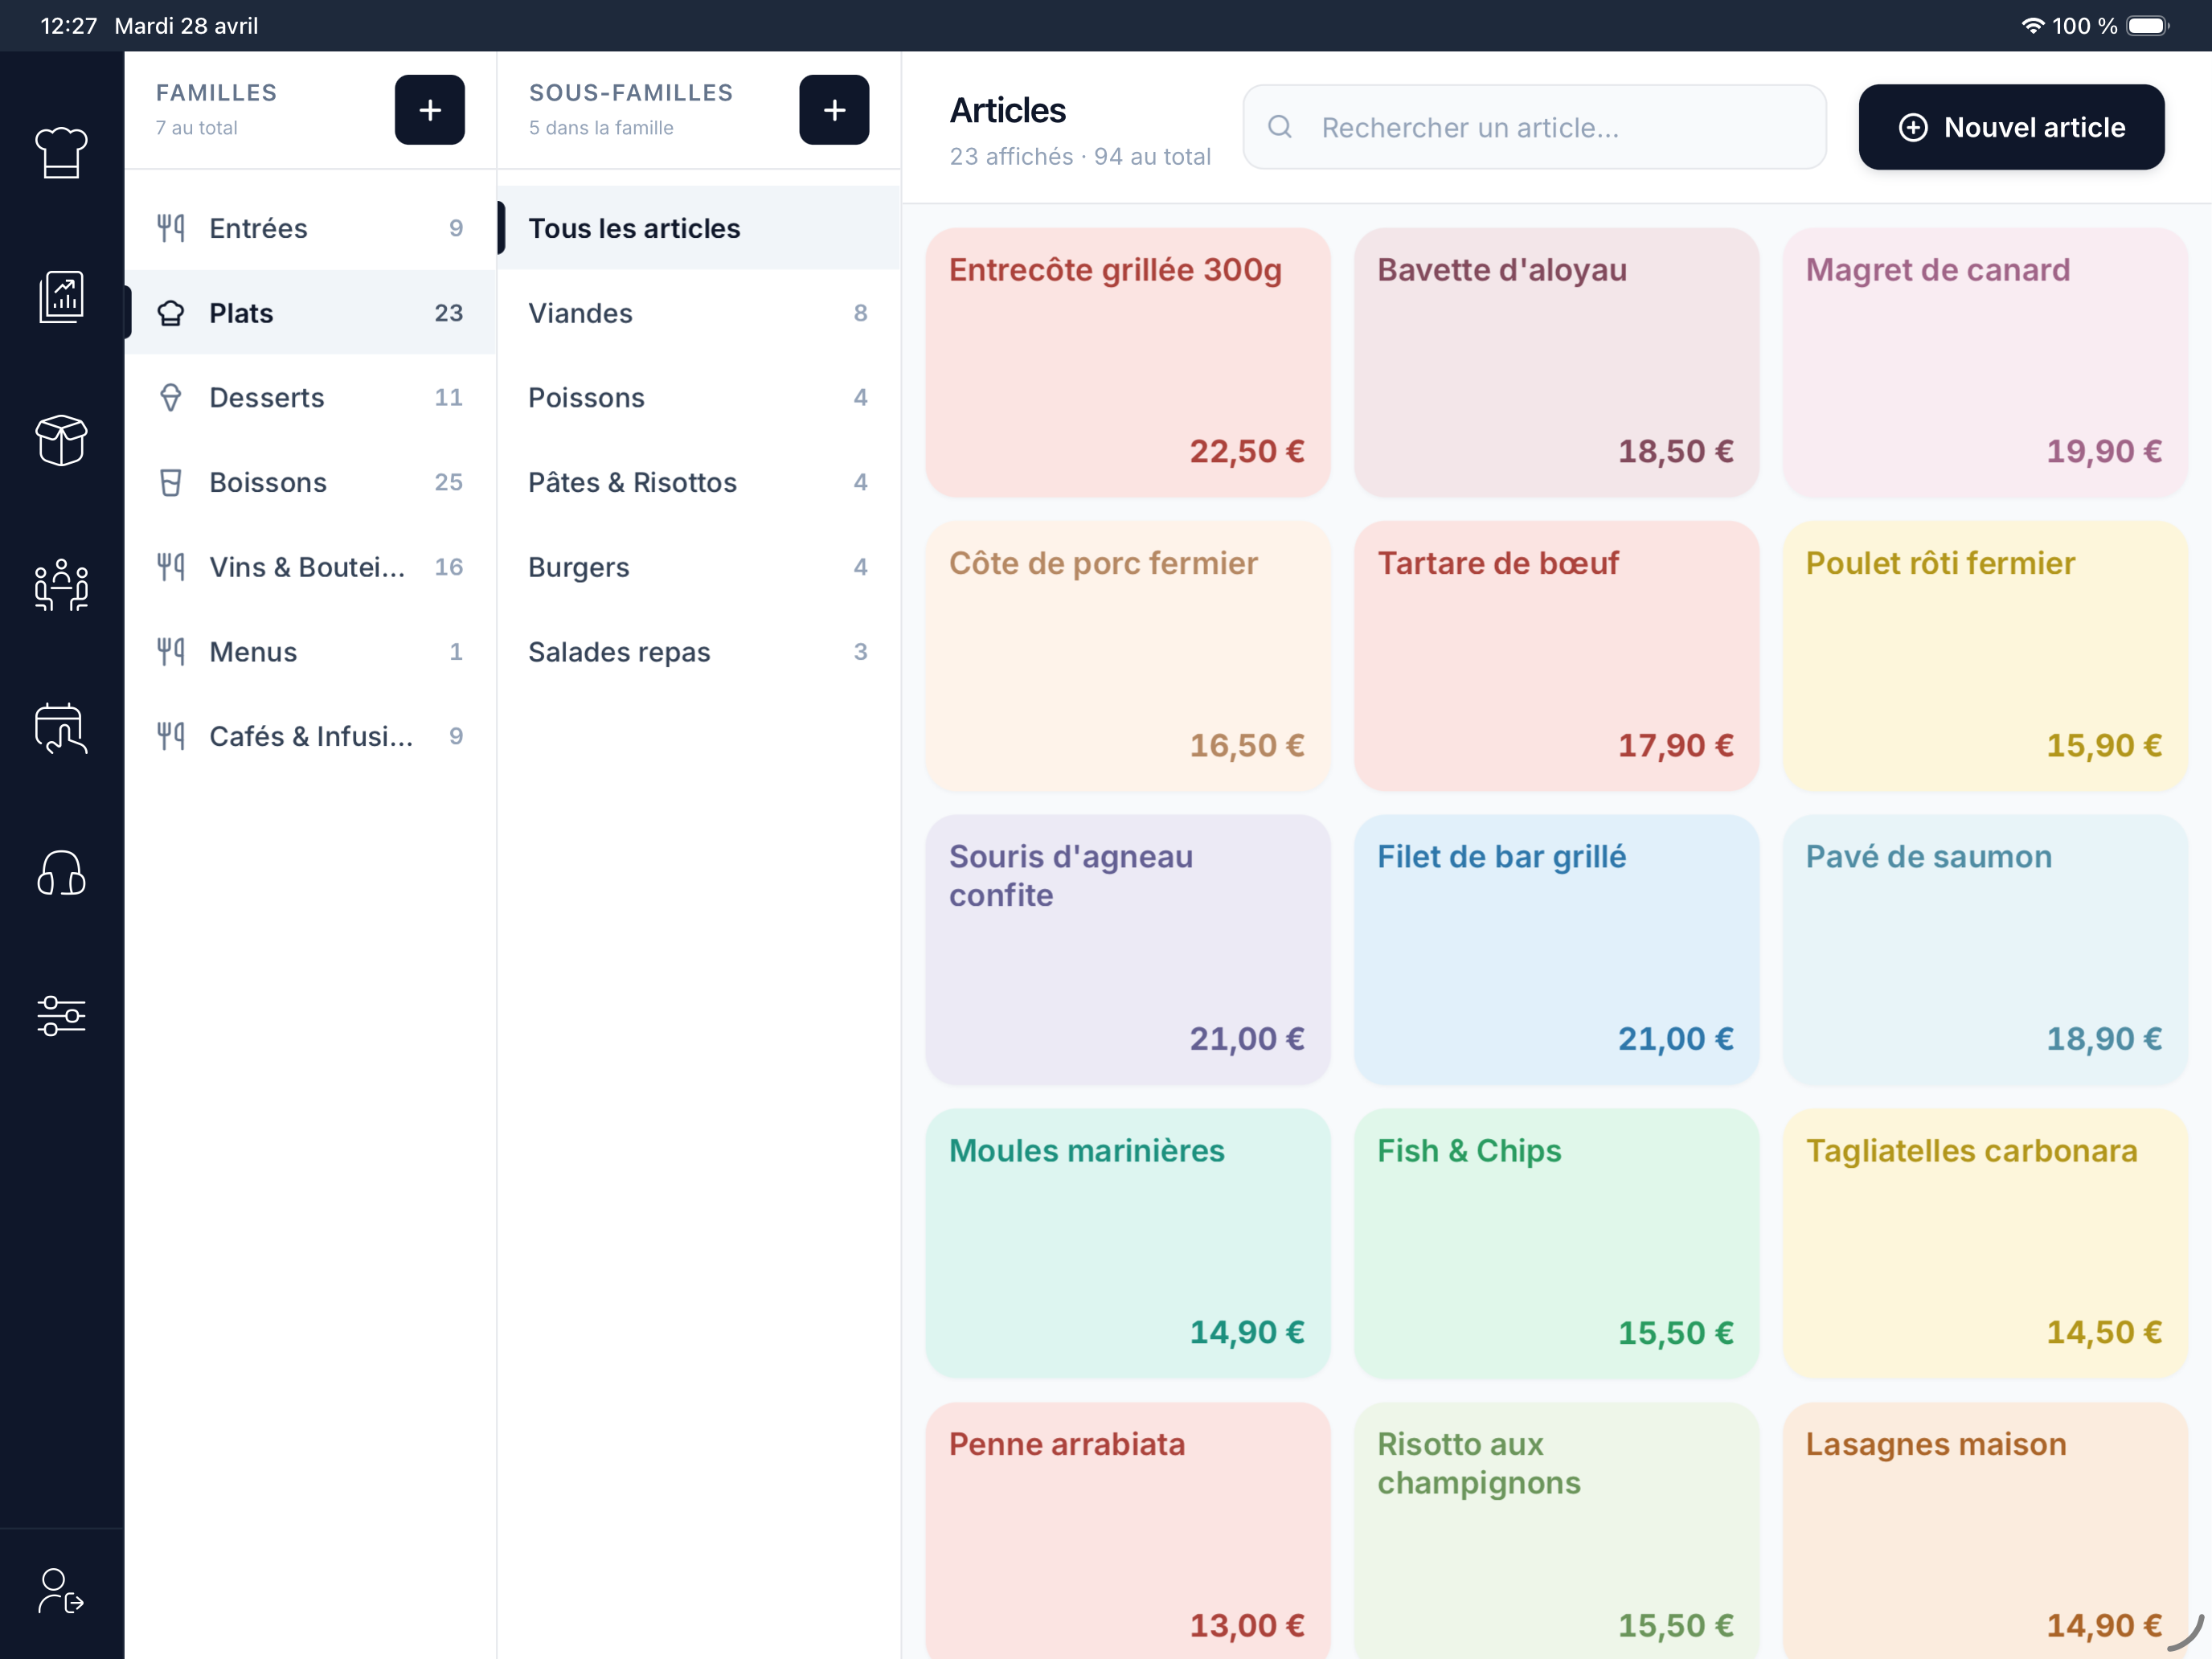Filter by Pâtes & Risottos sub-family

pos(699,483)
